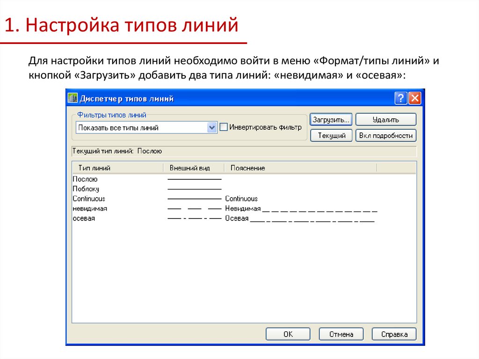Select the Поблоку linetype row
The width and height of the screenshot is (479, 359).
pos(244,189)
